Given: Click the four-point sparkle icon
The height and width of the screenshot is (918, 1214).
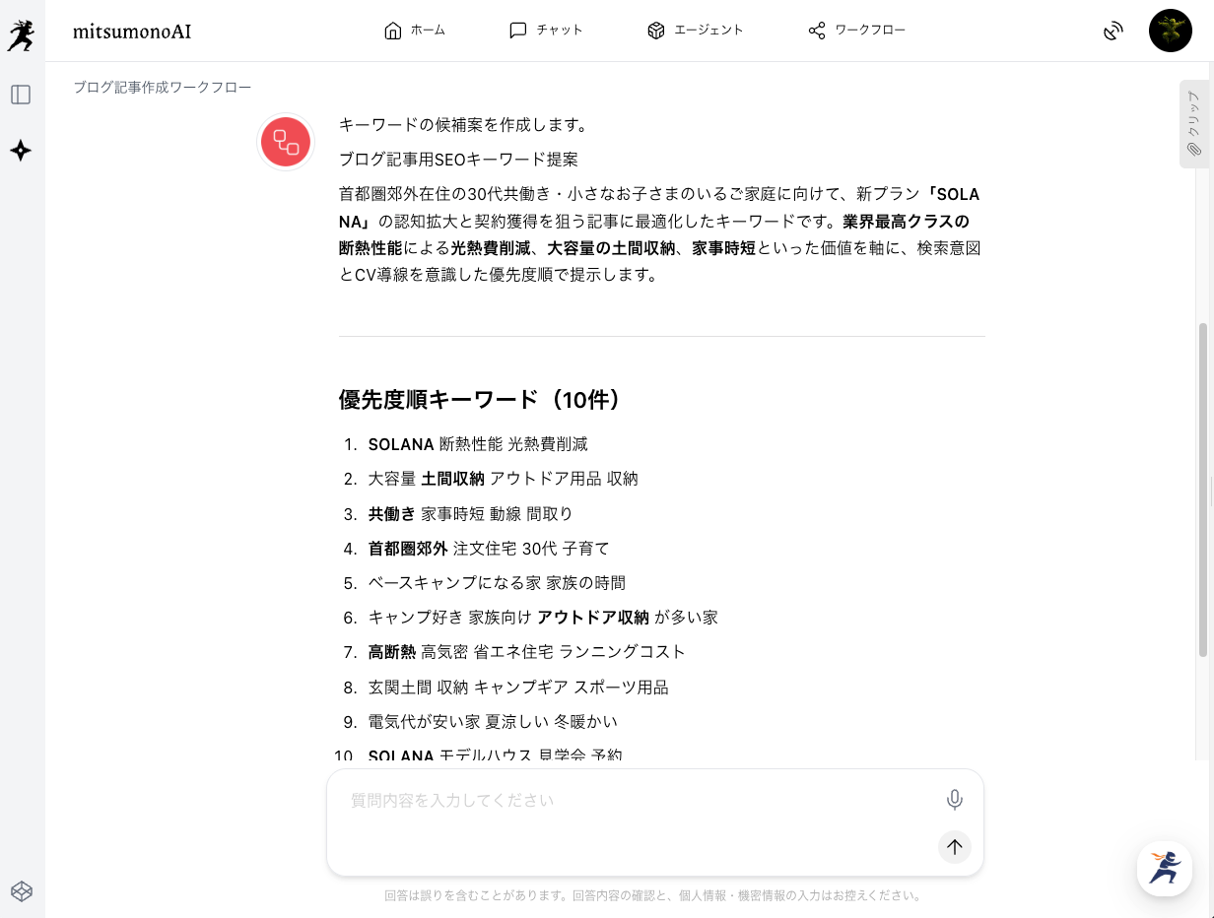Looking at the screenshot, I should click(21, 151).
